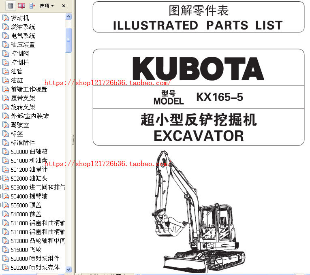Click the new bookmark icon
This screenshot has width=310, height=275.
(x=21, y=6)
